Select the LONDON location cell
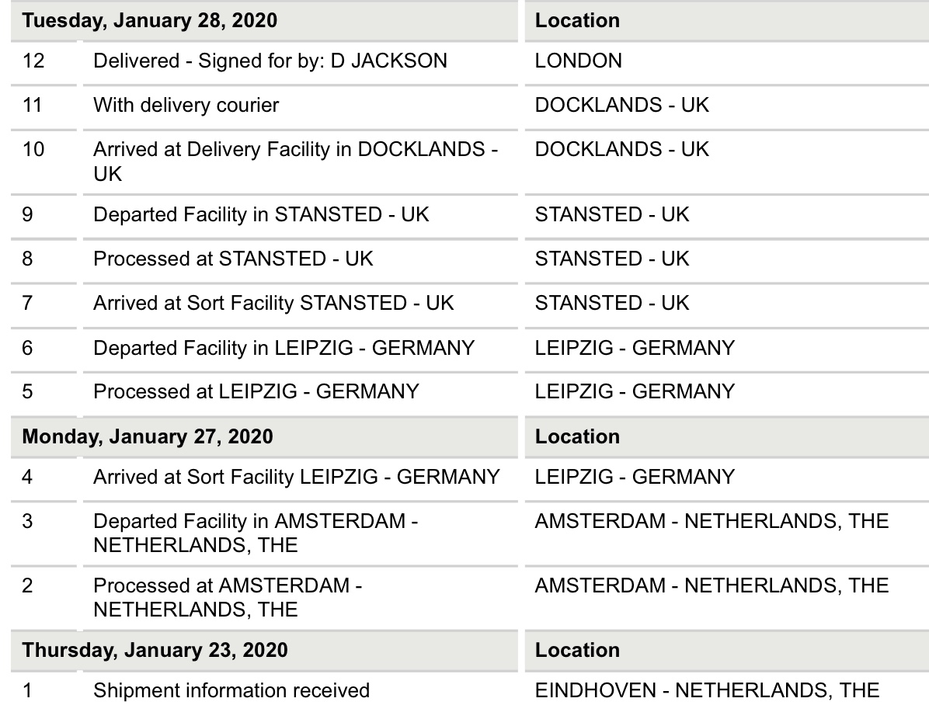The width and height of the screenshot is (929, 726). click(578, 61)
